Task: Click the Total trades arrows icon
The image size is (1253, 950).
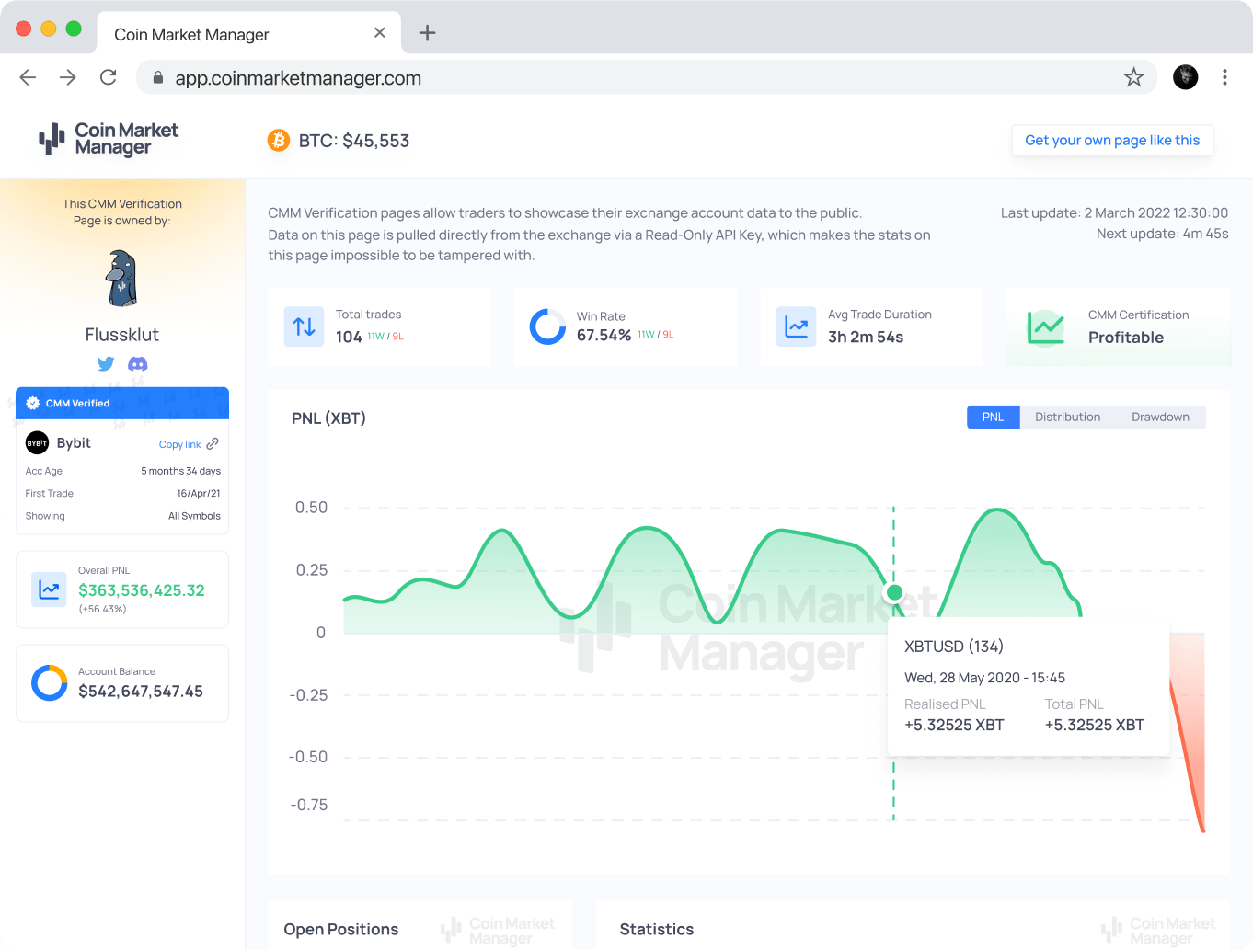Action: [304, 326]
